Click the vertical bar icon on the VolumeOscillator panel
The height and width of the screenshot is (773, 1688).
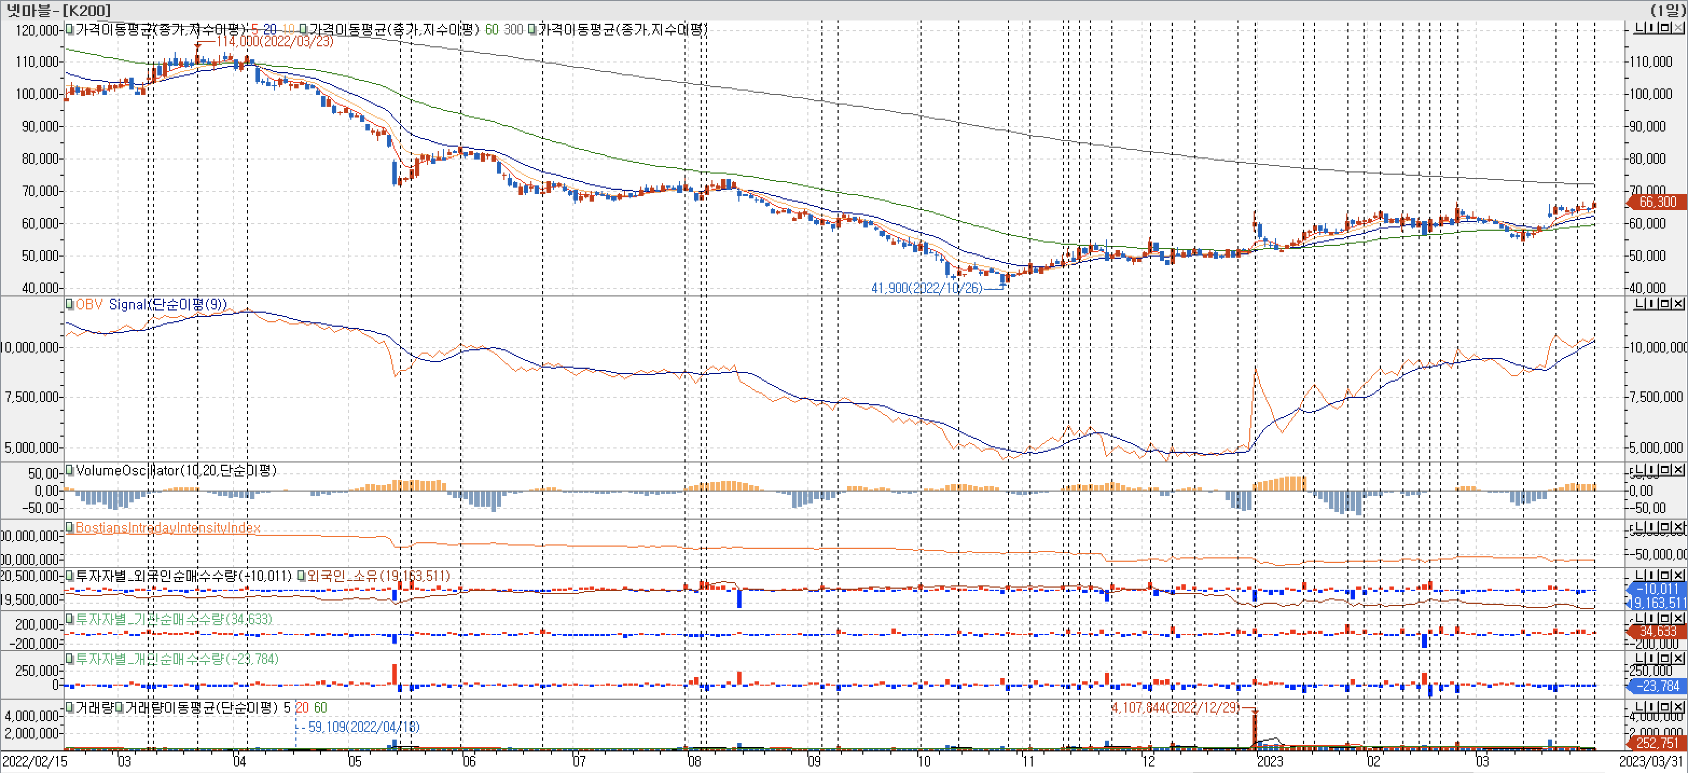coord(1652,470)
